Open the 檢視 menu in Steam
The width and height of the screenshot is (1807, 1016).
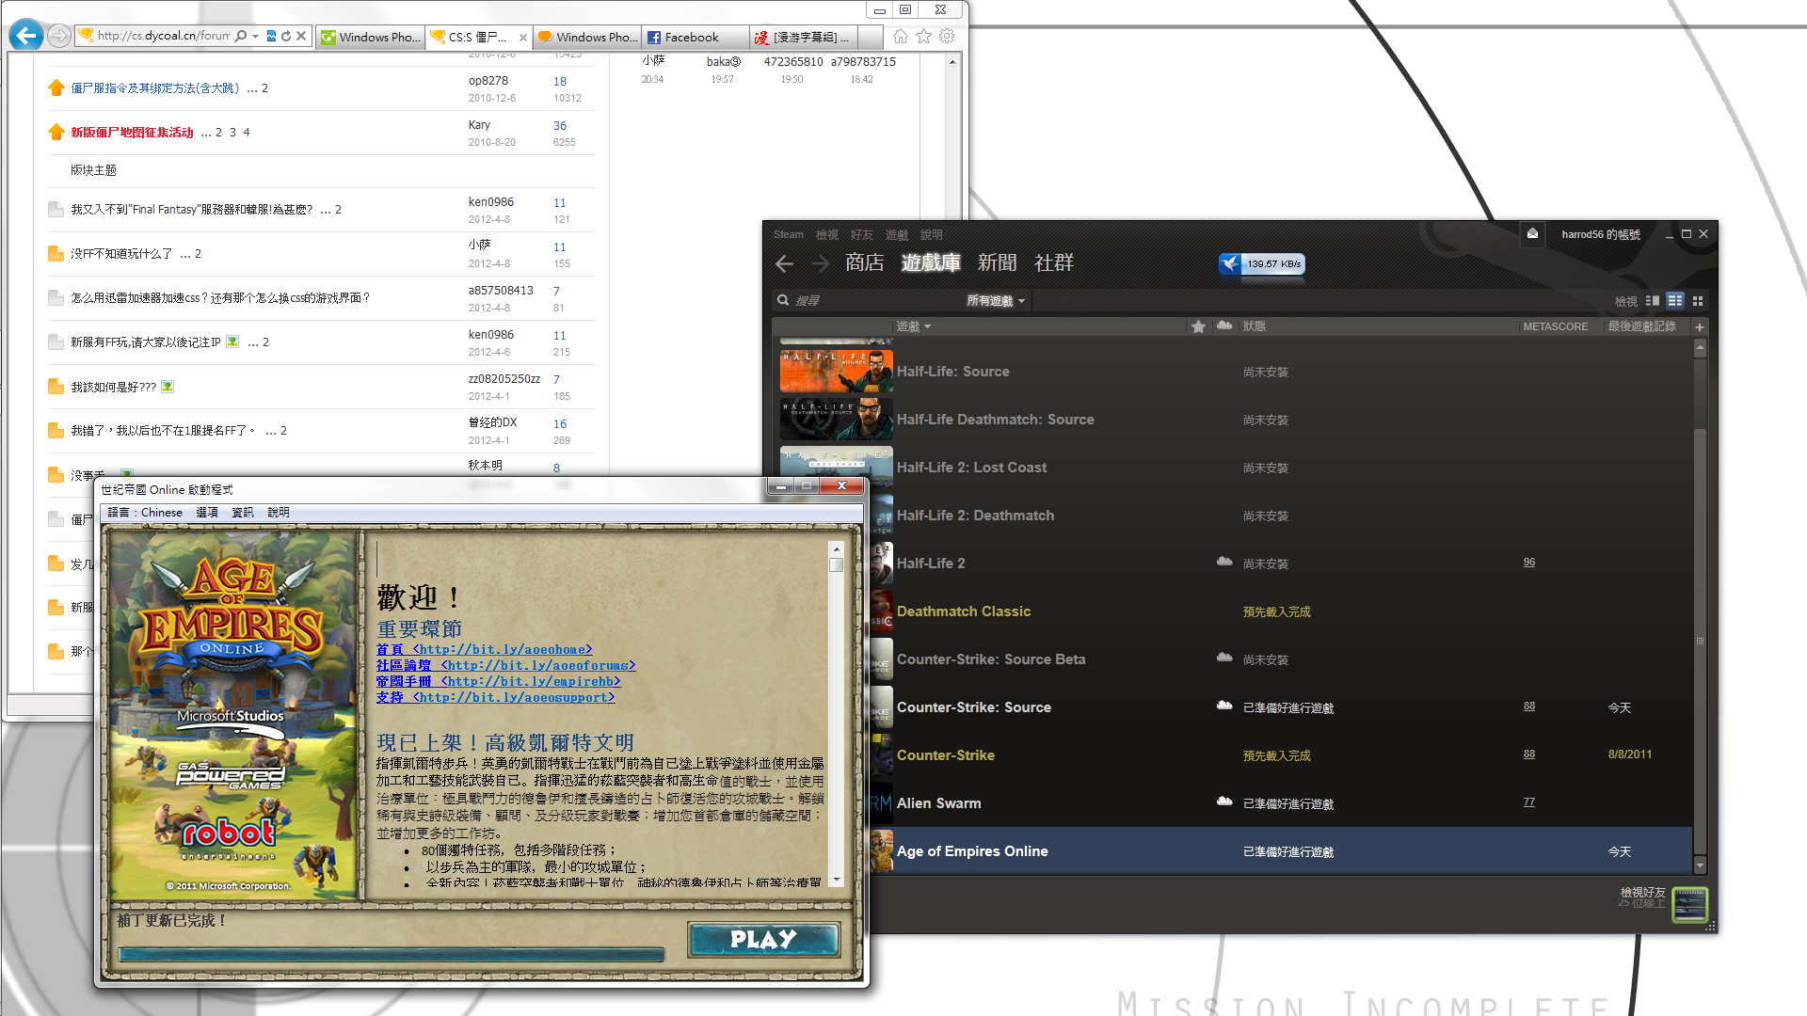(x=827, y=234)
